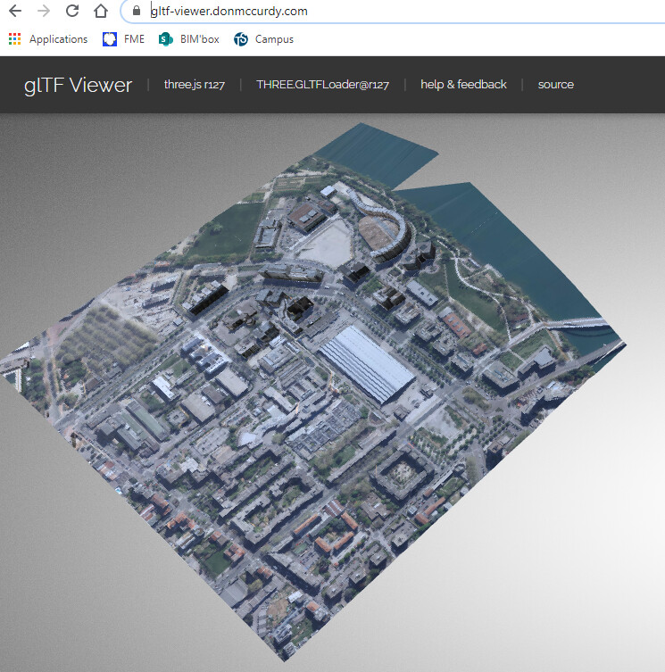Open the source link

(555, 85)
